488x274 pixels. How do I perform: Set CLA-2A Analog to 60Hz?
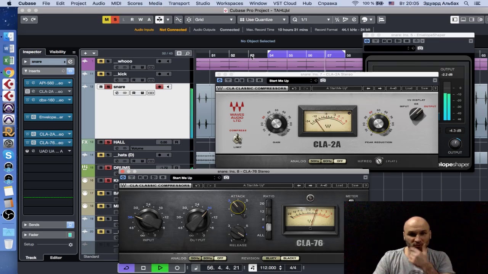tap(327, 161)
